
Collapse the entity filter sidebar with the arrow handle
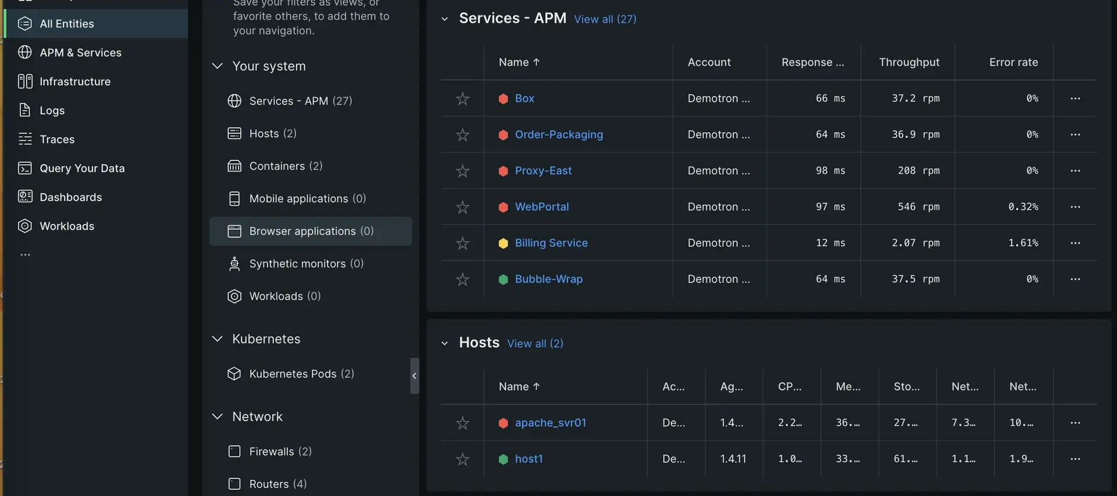coord(414,376)
